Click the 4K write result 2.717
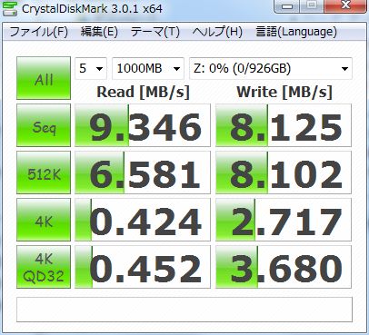 [x=284, y=220]
